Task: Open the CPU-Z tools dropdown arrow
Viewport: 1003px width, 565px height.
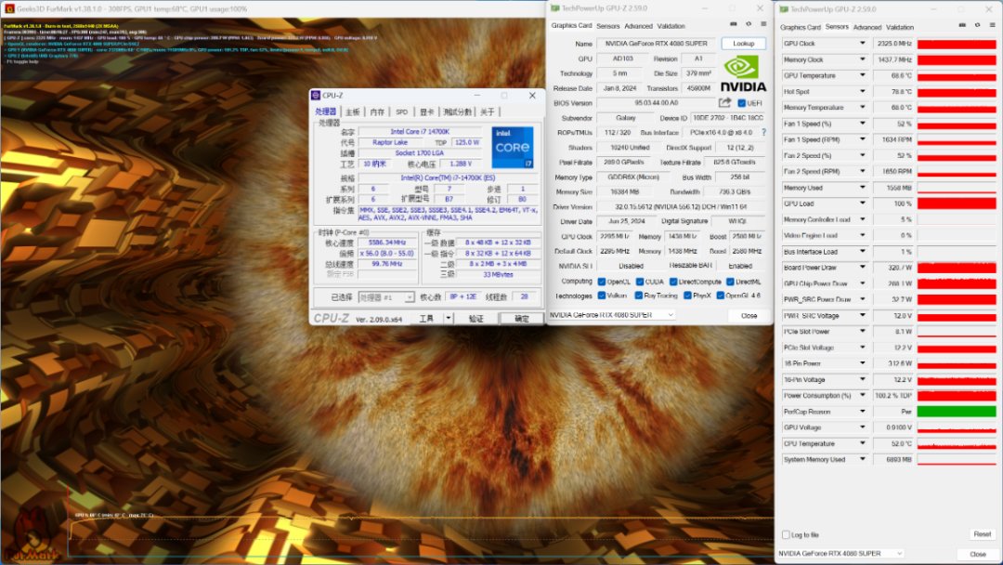Action: click(x=449, y=318)
